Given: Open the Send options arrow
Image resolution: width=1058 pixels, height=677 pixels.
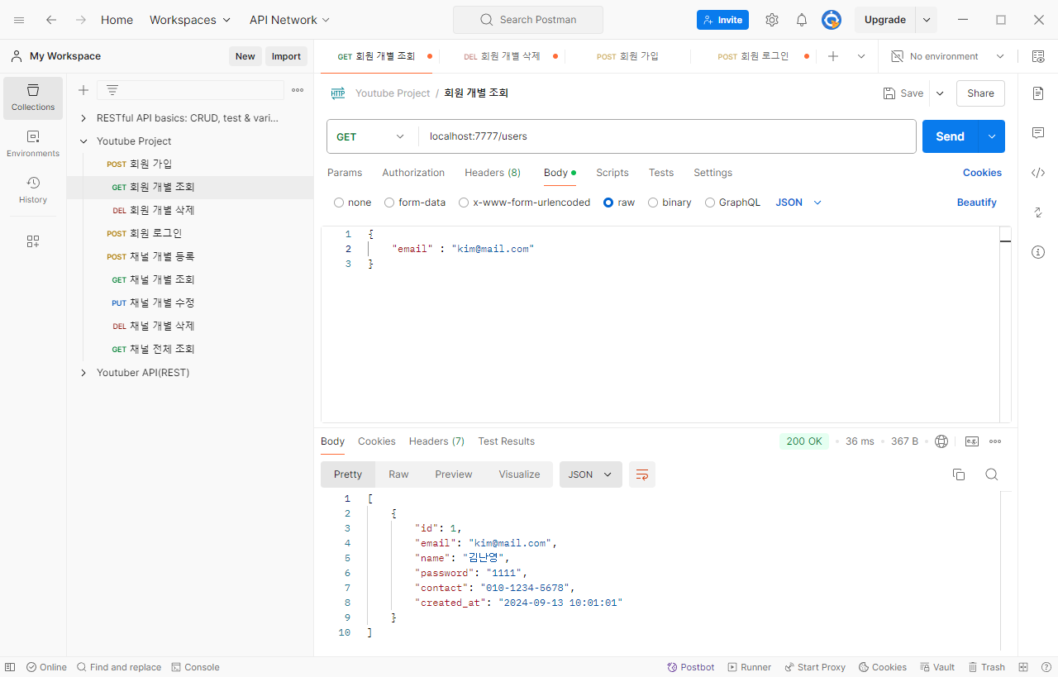Looking at the screenshot, I should coord(992,136).
